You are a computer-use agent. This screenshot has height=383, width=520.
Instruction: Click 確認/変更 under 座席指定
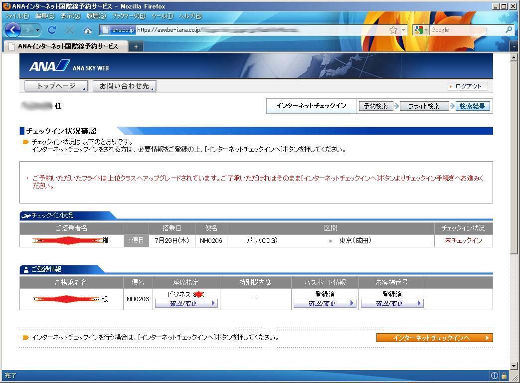click(x=186, y=303)
